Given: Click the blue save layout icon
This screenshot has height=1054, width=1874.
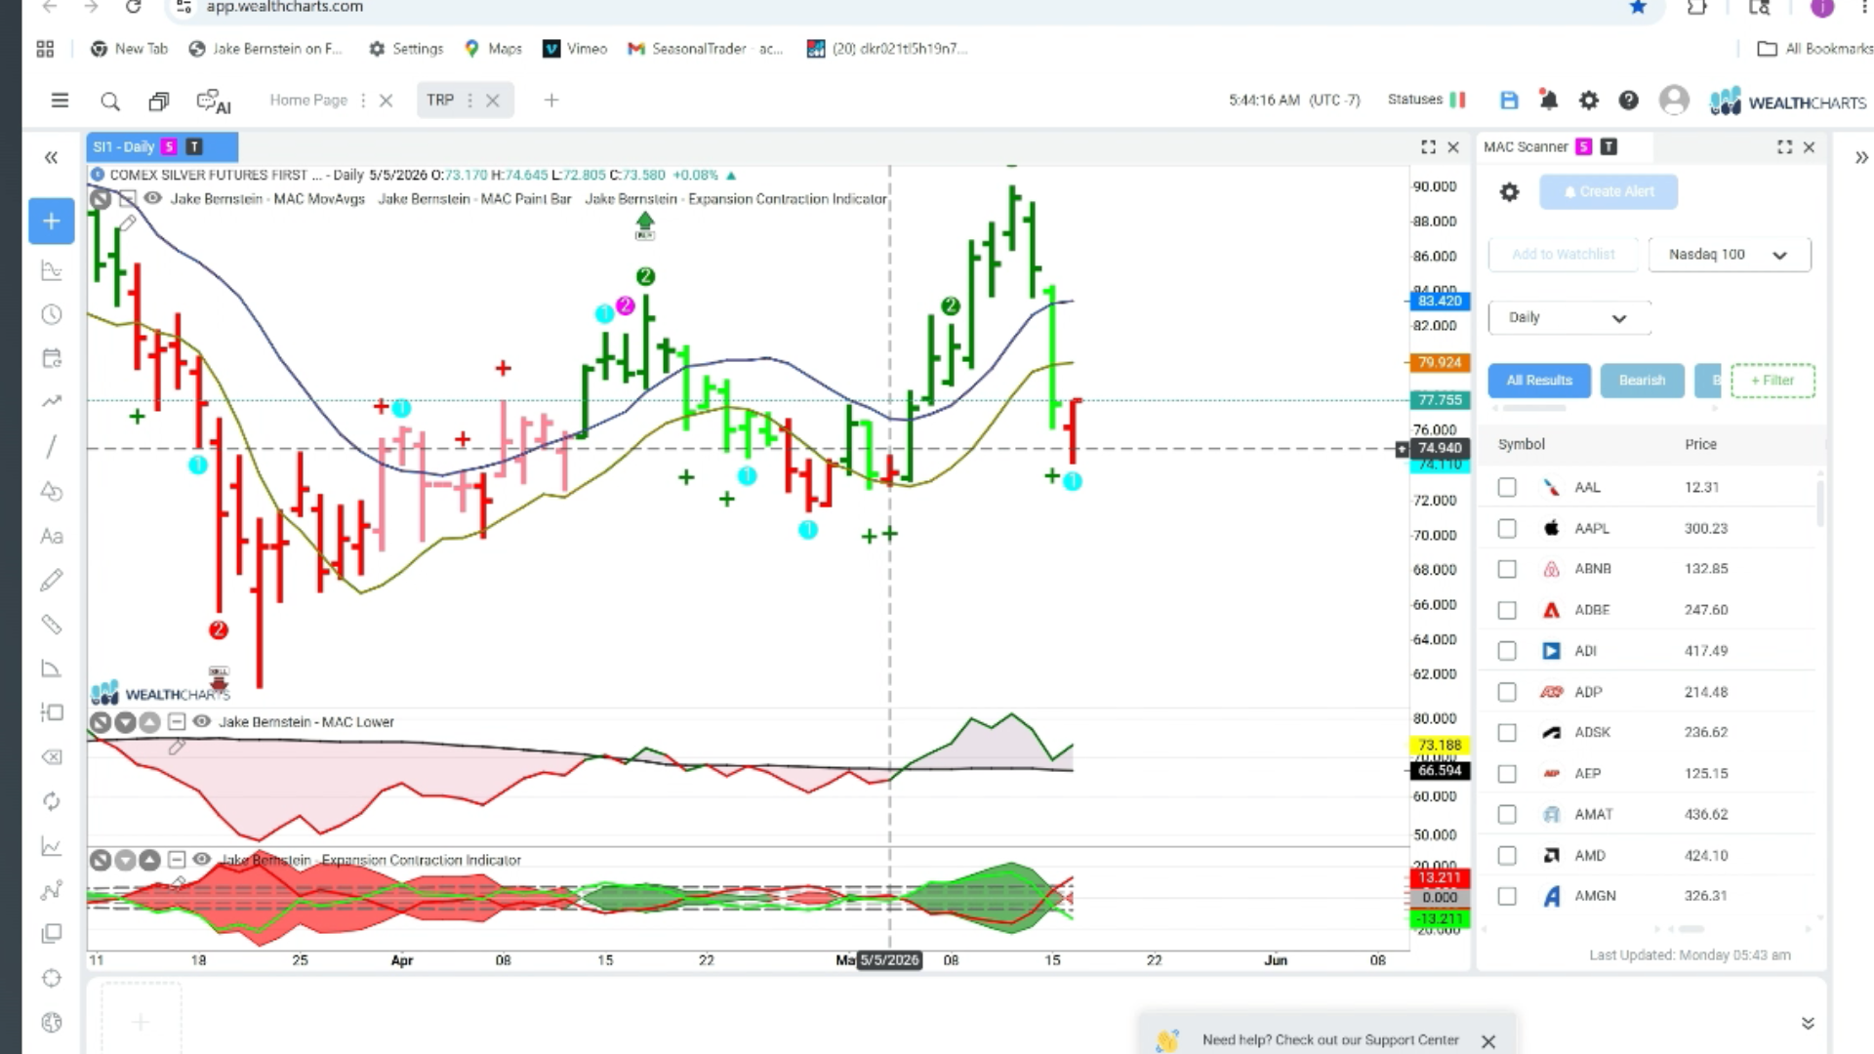Looking at the screenshot, I should (x=1509, y=101).
